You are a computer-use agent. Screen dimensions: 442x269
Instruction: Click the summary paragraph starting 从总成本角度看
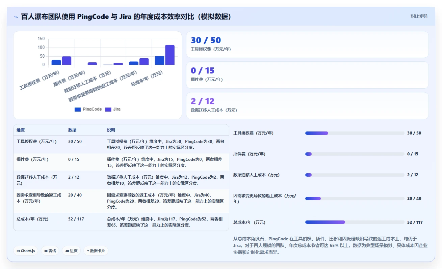tap(330, 245)
